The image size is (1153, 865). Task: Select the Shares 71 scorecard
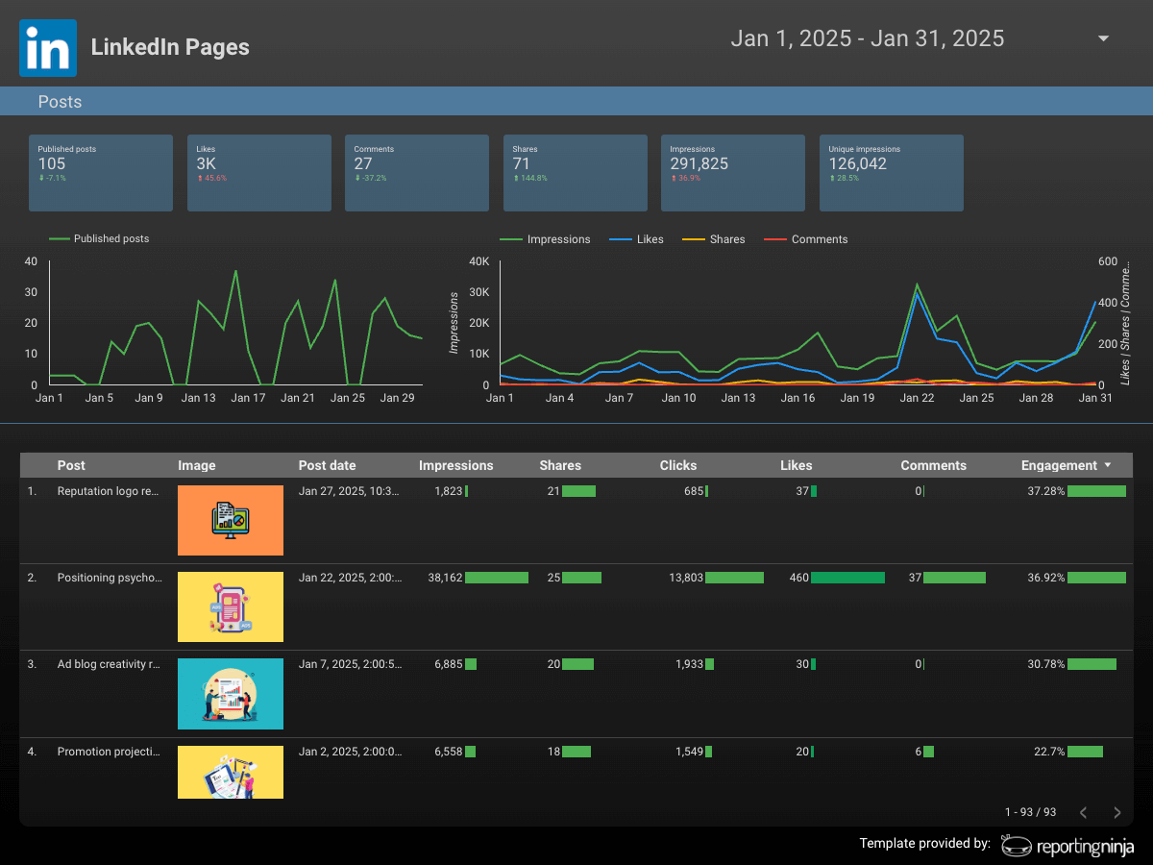[x=575, y=173]
